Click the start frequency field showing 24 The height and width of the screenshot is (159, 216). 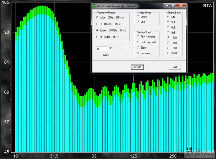[102, 49]
